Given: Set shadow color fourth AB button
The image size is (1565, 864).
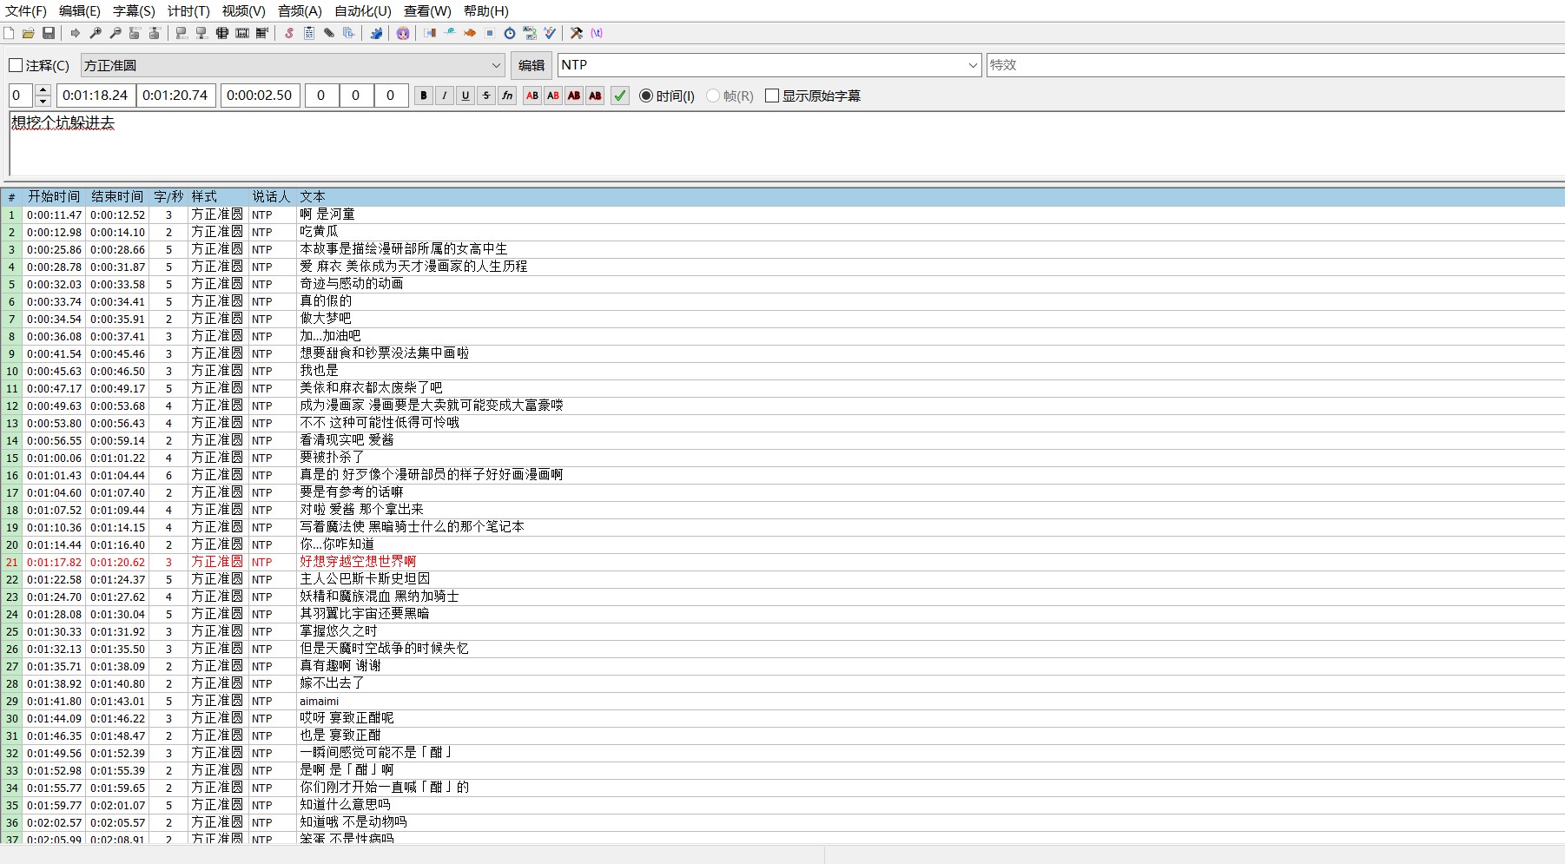Looking at the screenshot, I should point(595,96).
